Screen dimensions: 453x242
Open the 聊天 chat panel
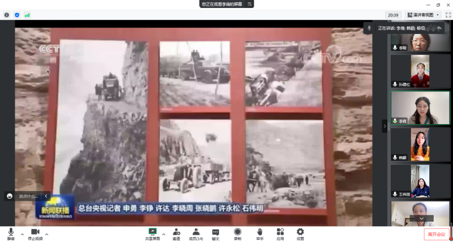point(216,233)
